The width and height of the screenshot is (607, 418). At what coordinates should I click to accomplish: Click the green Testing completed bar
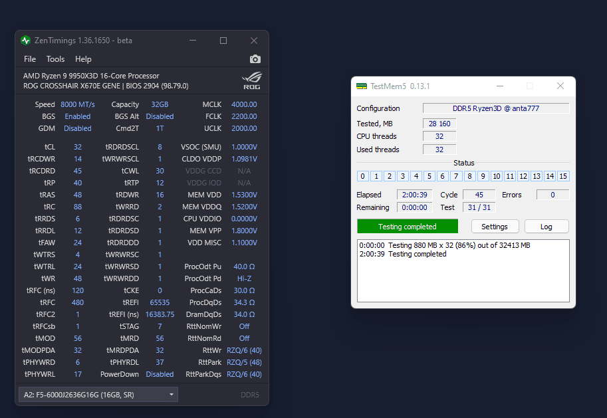[x=408, y=227]
